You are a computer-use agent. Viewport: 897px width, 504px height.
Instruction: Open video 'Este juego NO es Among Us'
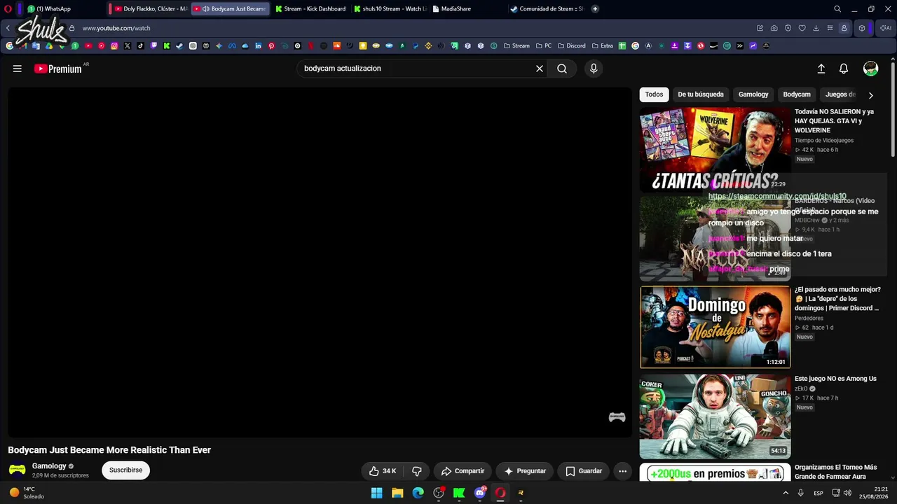(x=835, y=379)
